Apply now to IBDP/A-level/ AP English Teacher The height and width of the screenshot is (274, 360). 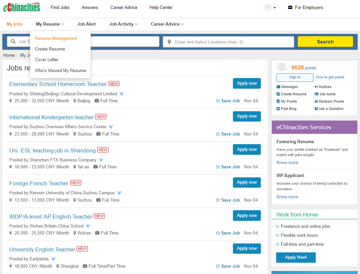point(247,216)
